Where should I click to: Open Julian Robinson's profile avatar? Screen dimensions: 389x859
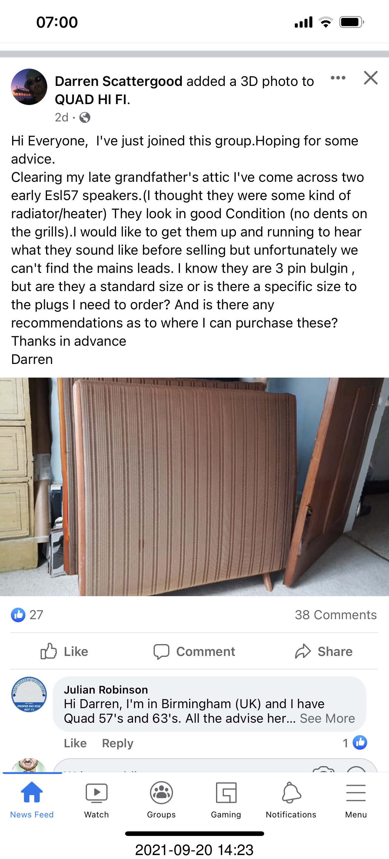coord(29,695)
